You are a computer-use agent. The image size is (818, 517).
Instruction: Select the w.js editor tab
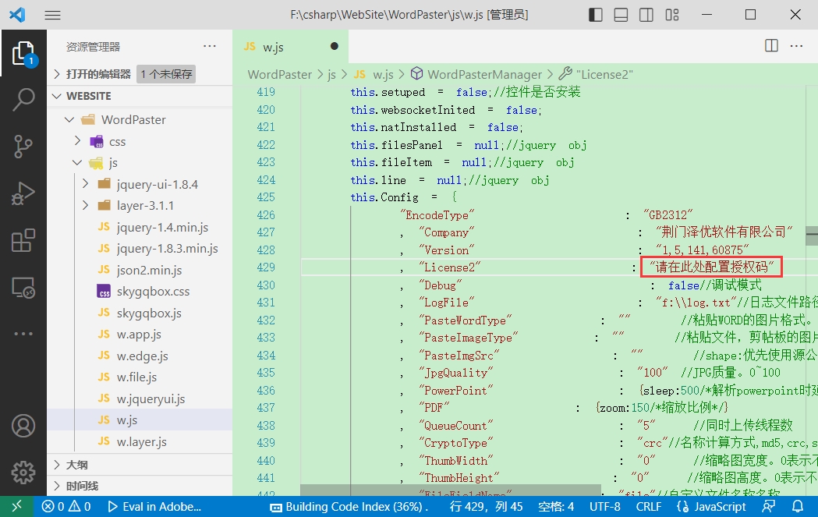(x=273, y=47)
